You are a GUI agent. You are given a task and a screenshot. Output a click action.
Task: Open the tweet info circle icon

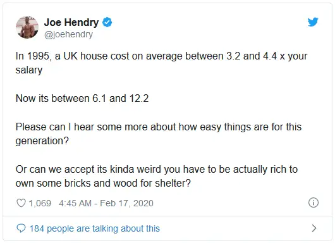coord(314,202)
